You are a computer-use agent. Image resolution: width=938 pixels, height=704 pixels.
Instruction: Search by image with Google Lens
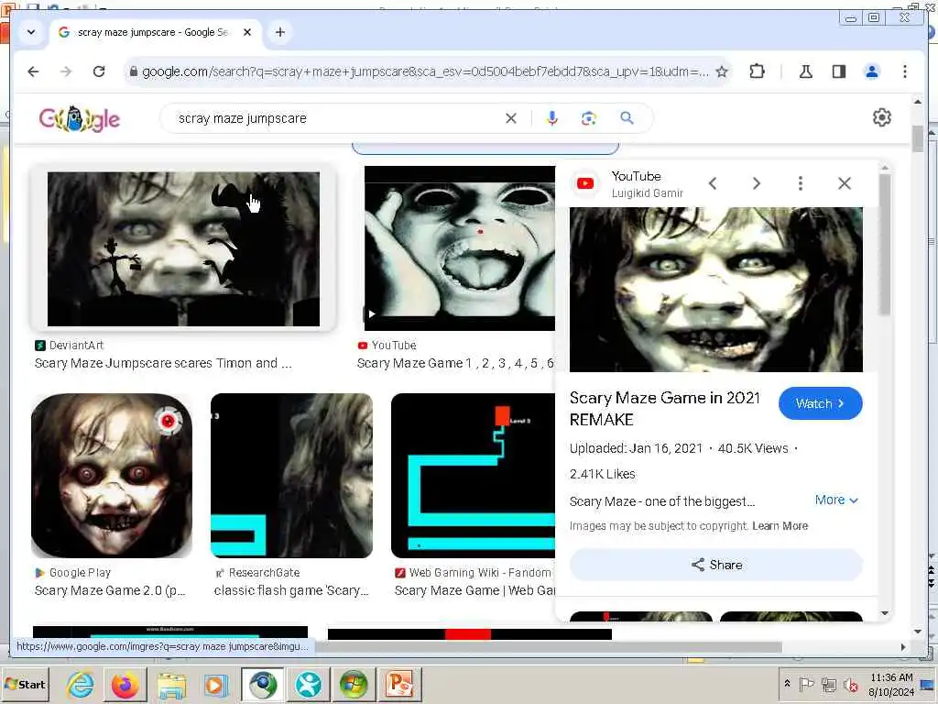(x=589, y=118)
